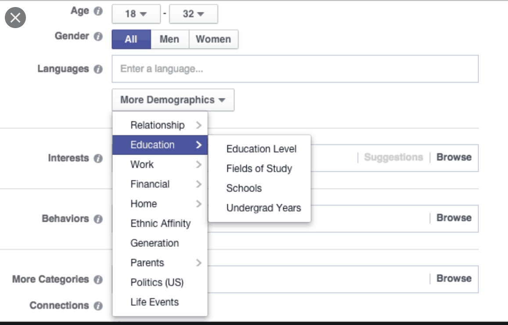This screenshot has width=508, height=325.
Task: Click the Enter a language input field
Action: [295, 69]
